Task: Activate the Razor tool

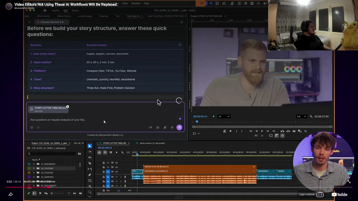Action: [x=90, y=163]
